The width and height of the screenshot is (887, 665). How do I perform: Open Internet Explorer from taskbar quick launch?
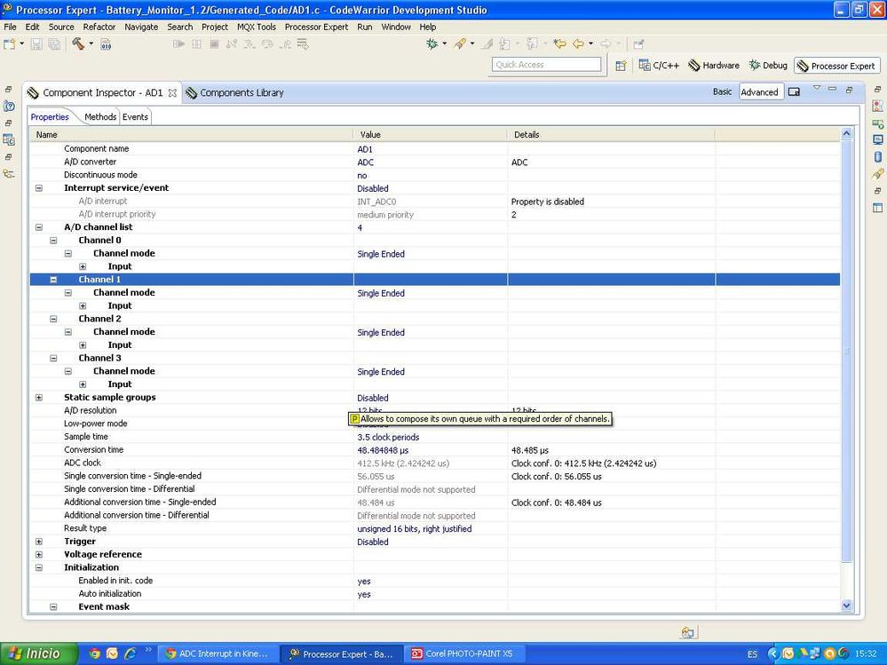point(131,653)
